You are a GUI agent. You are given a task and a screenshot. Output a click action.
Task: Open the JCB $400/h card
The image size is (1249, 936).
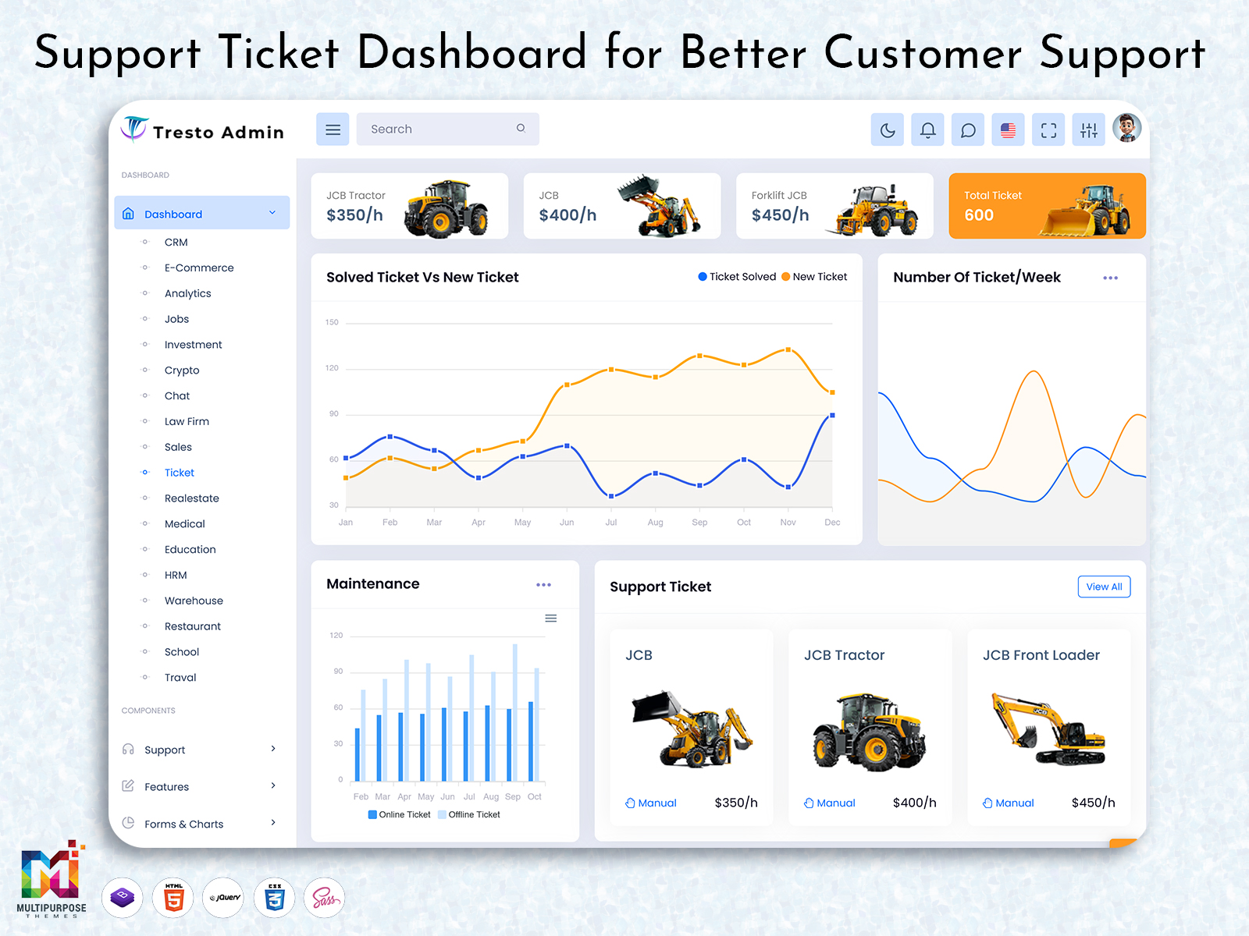pyautogui.click(x=622, y=206)
